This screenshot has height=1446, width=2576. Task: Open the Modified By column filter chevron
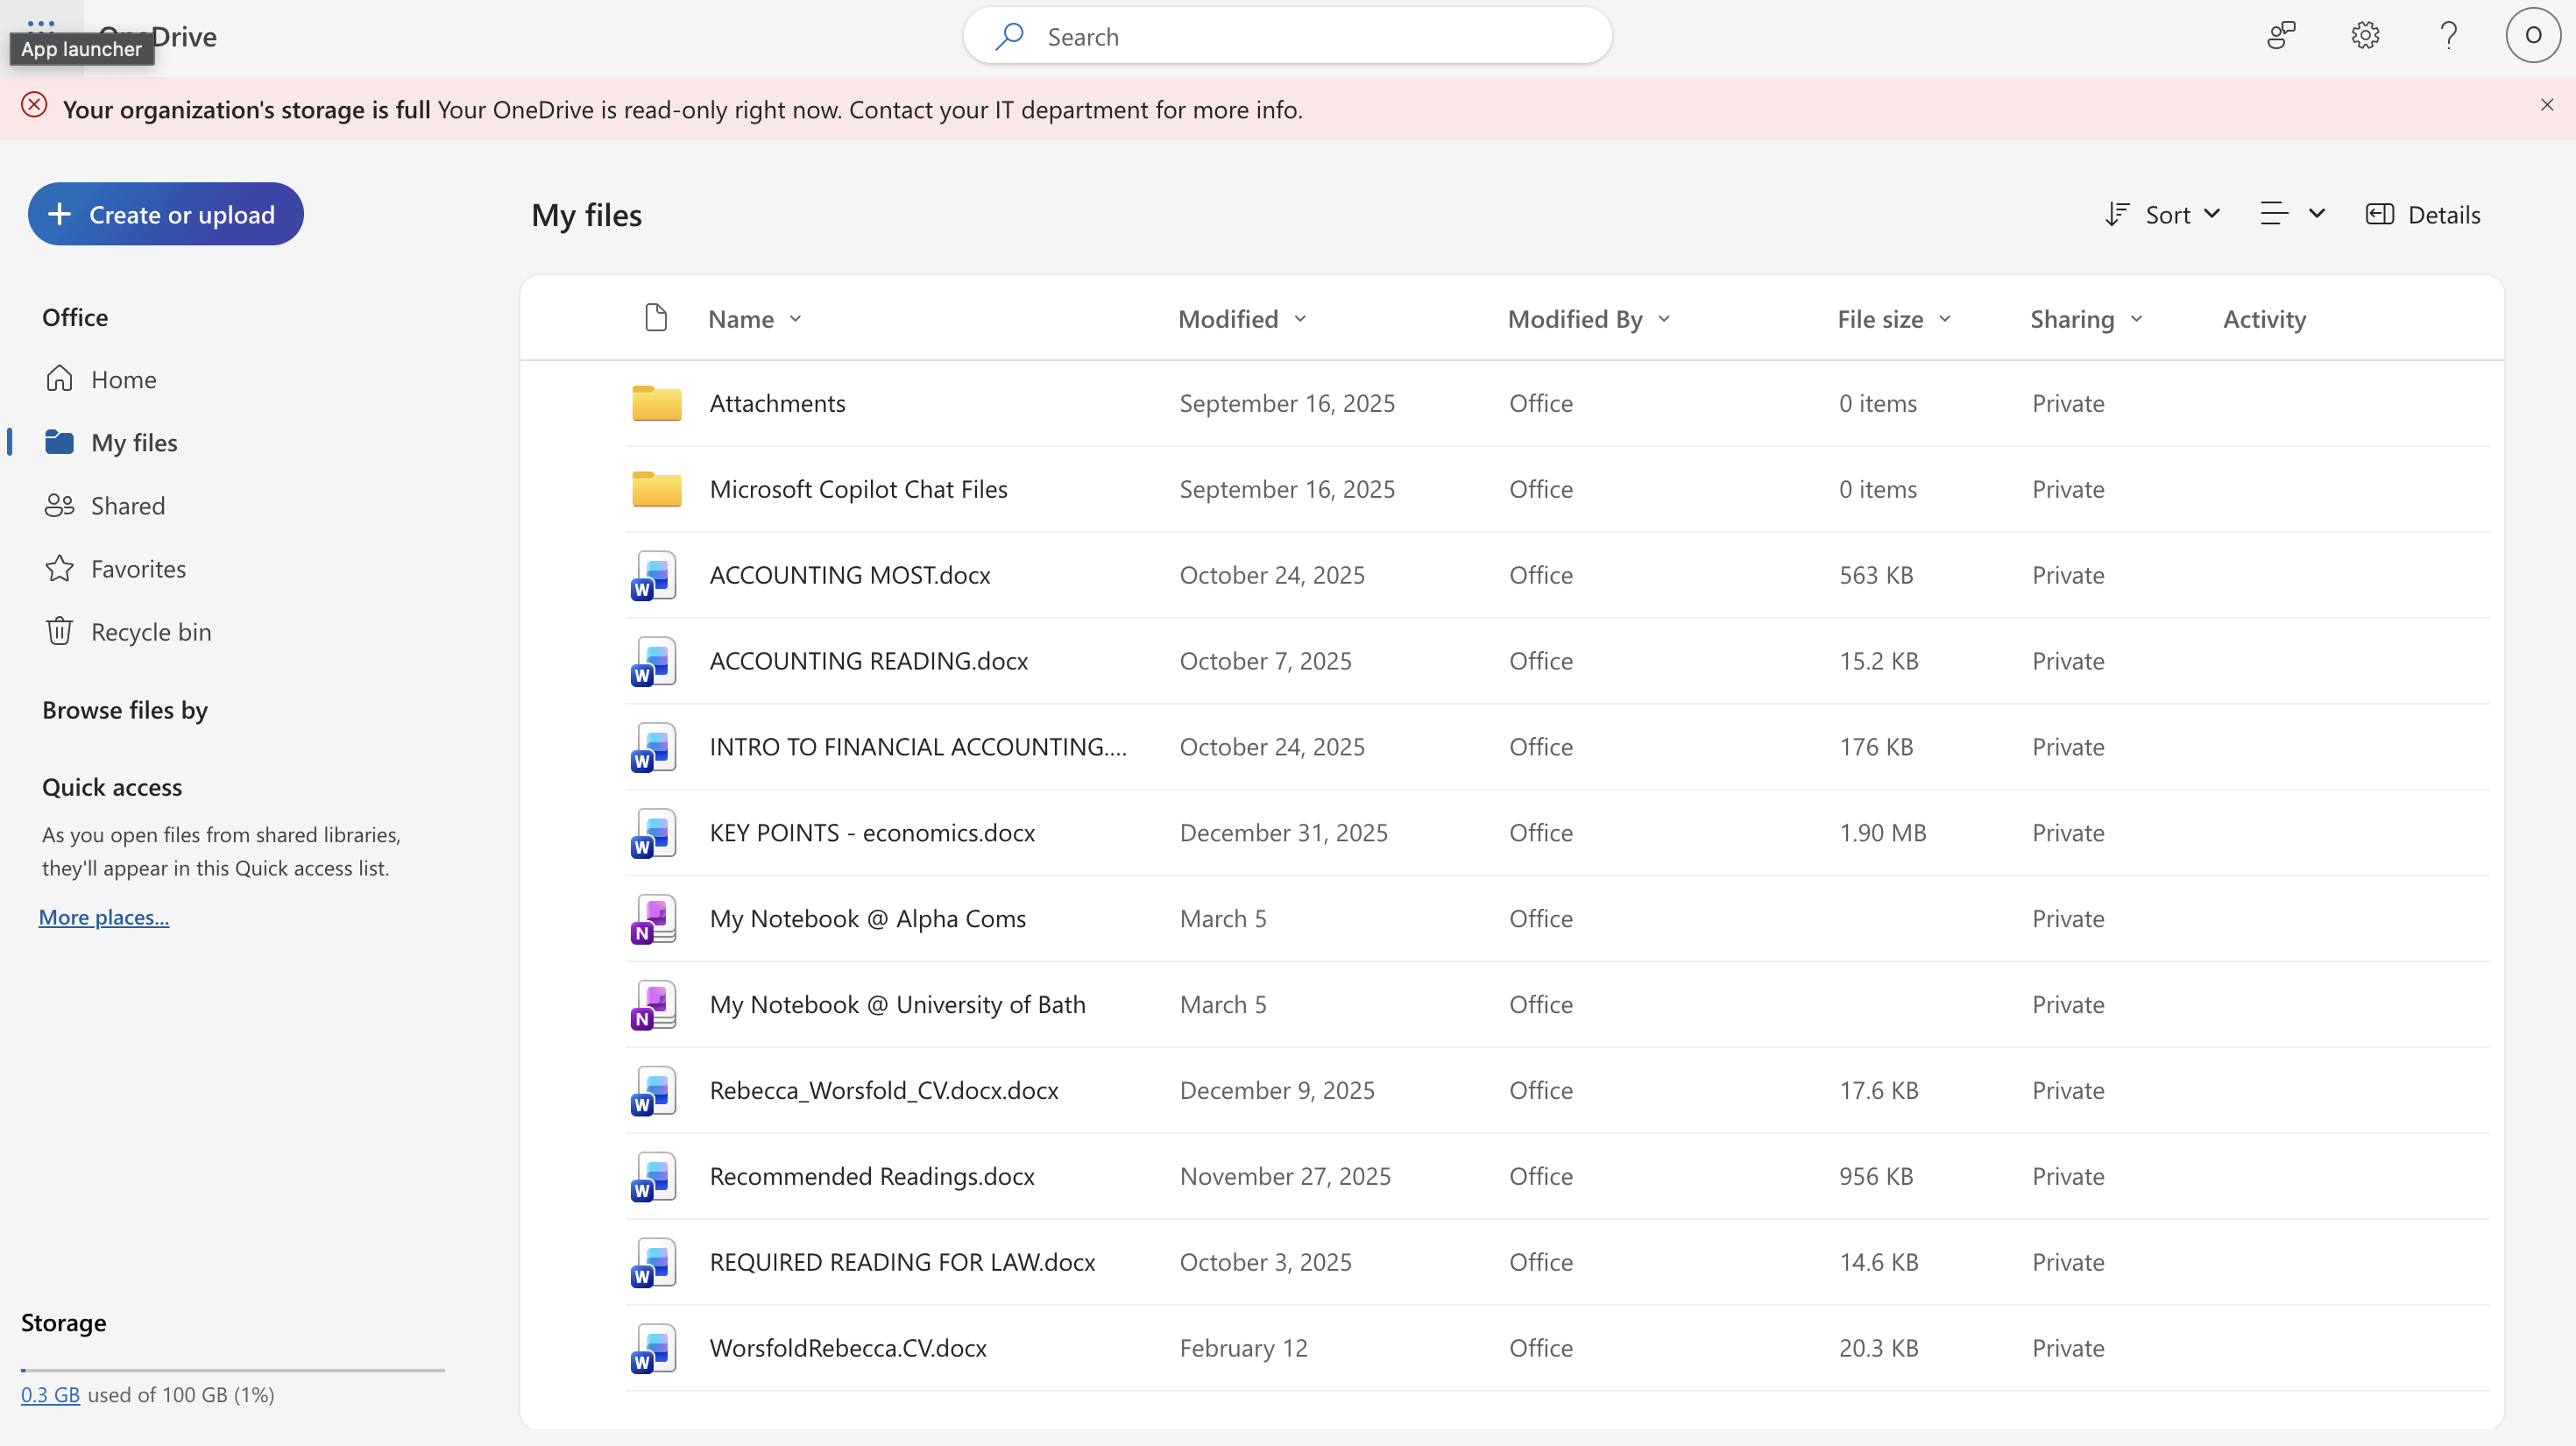1663,319
